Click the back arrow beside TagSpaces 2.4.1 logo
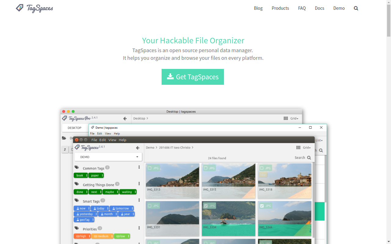Image resolution: width=391 pixels, height=244 pixels. pyautogui.click(x=138, y=148)
